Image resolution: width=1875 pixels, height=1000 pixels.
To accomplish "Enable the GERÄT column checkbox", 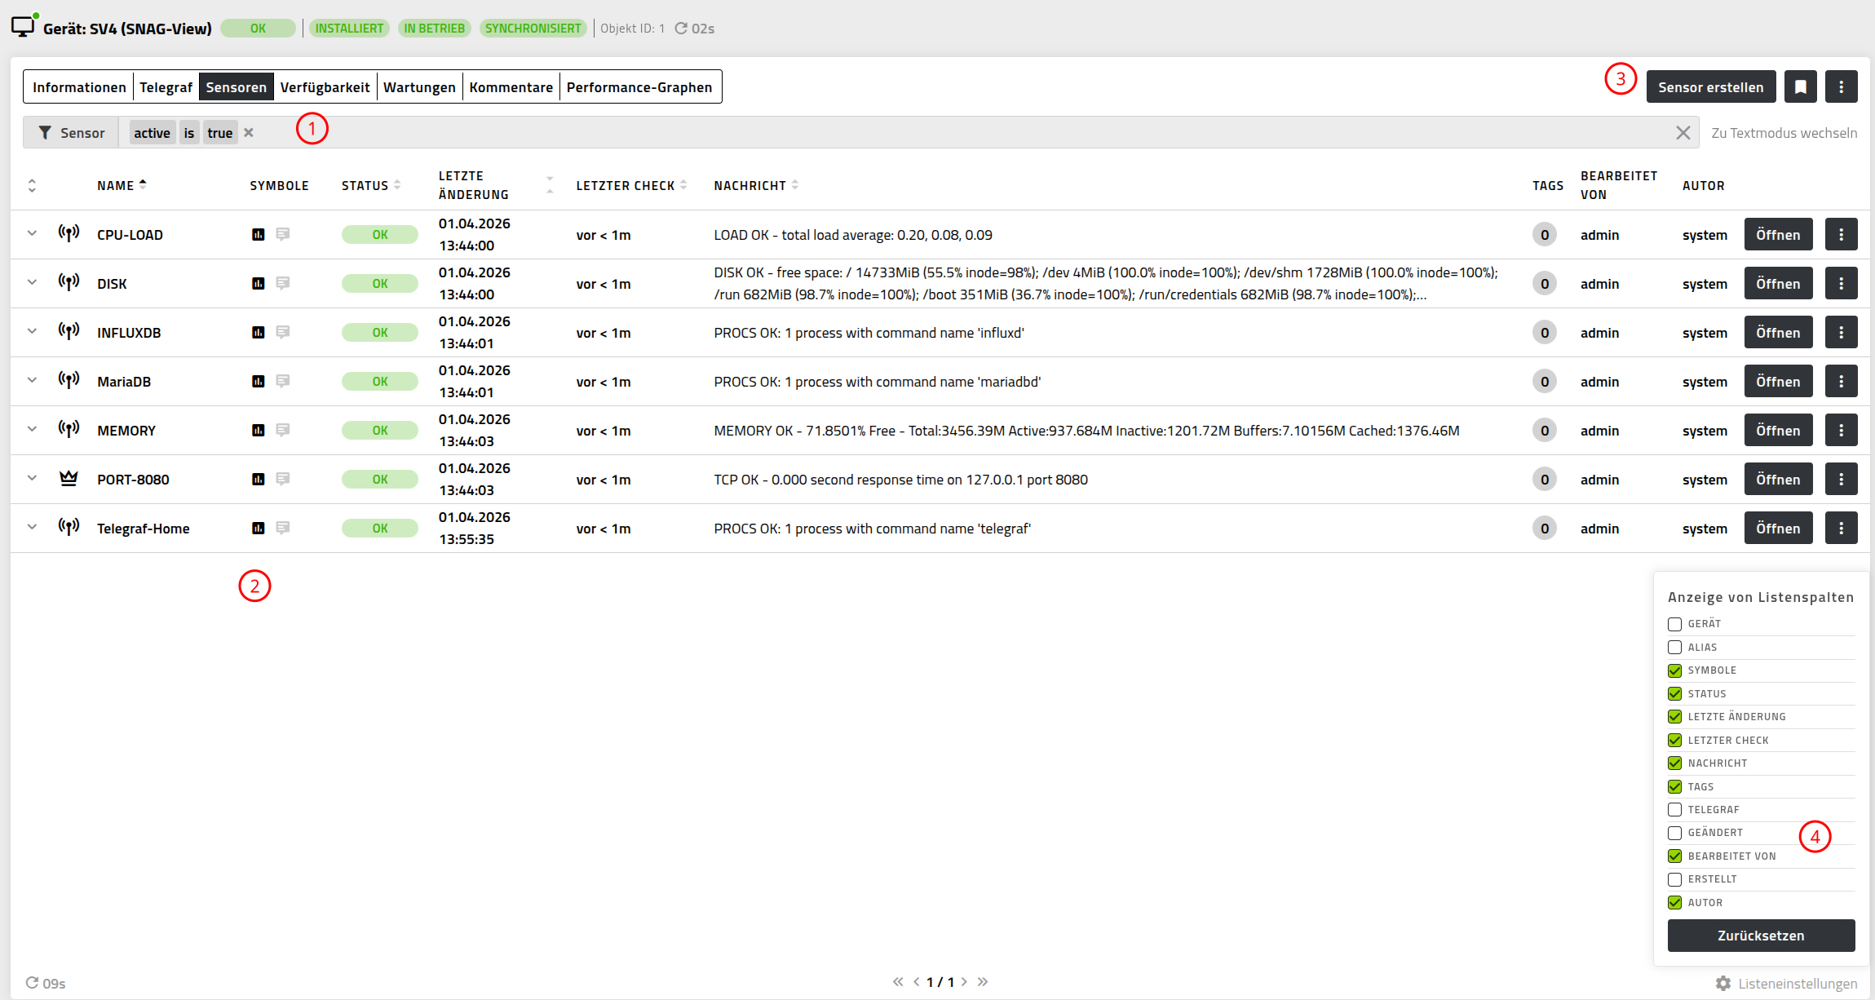I will 1674,624.
